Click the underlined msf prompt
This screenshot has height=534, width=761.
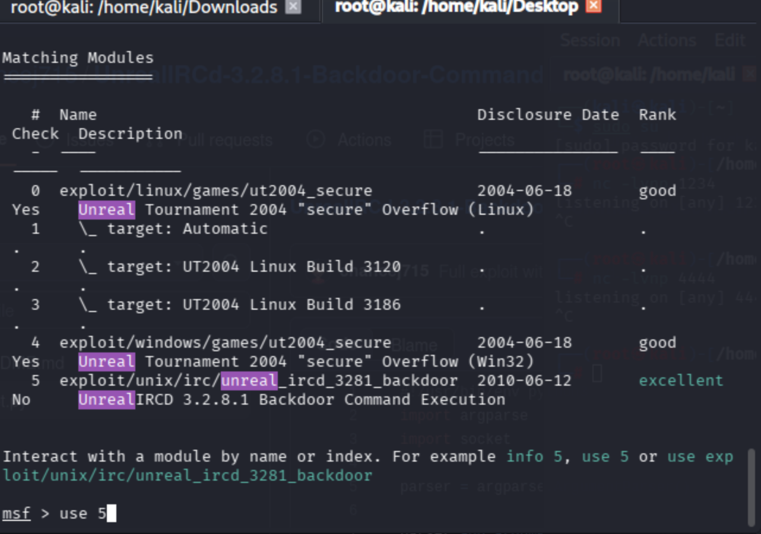coord(16,513)
